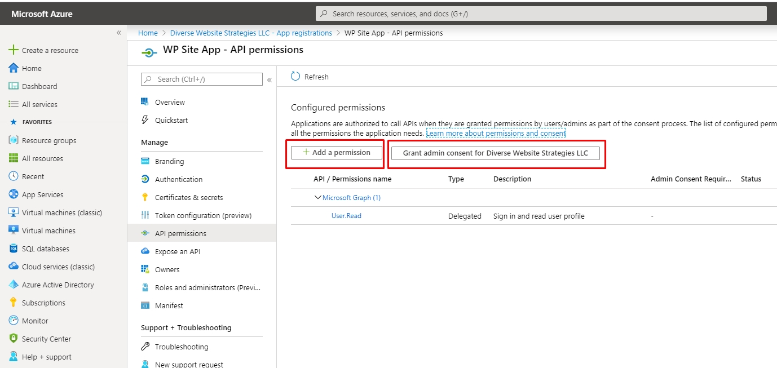Open Virtual machines in sidebar
The image size is (777, 368).
coord(63,230)
